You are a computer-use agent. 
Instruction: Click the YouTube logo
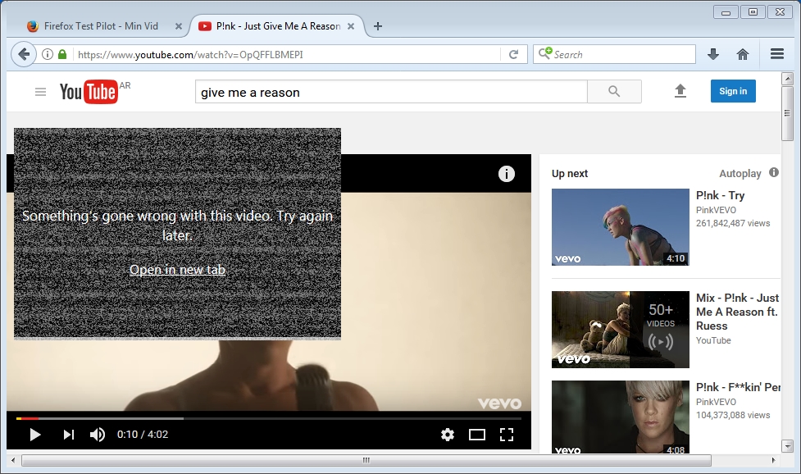click(x=89, y=92)
